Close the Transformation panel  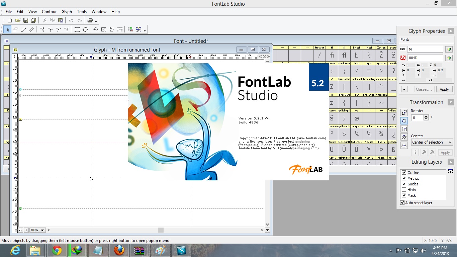tap(451, 102)
